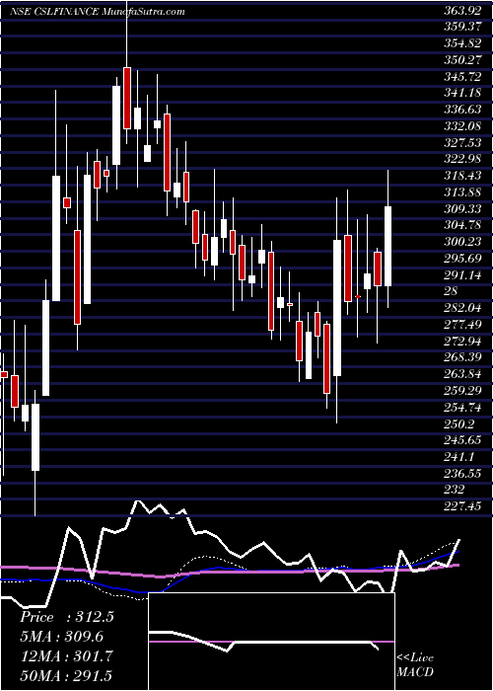The height and width of the screenshot is (691, 493).
Task: Click the 322.98 price axis label
Action: (x=461, y=159)
